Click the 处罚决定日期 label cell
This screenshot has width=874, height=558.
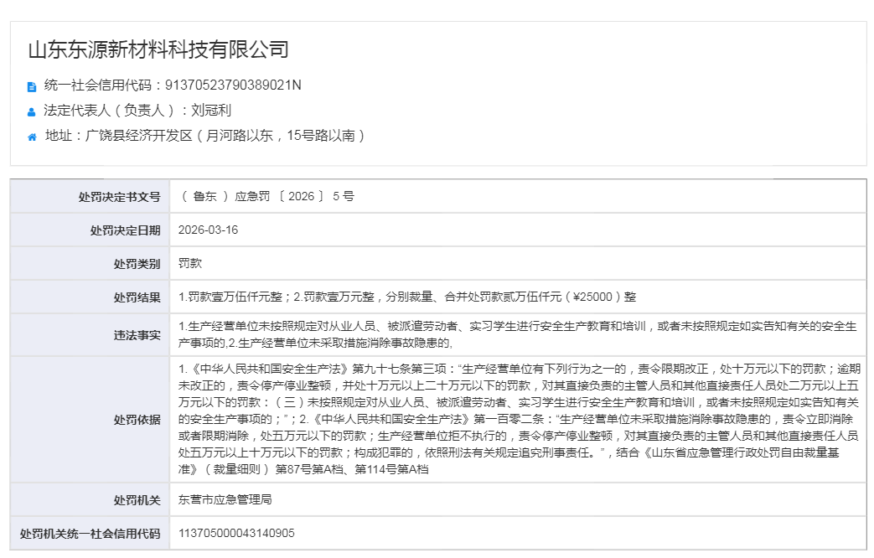(90, 230)
